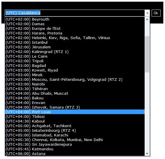This screenshot has width=165, height=159.
Task: Select (UTC+02:00) Beyrouth option
Action: point(75,19)
